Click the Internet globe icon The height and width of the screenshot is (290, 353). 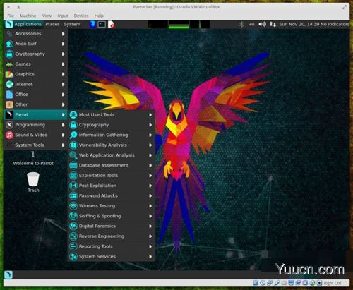9,84
